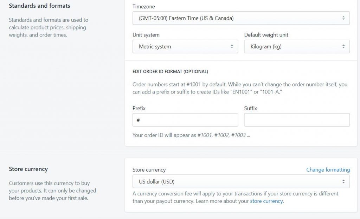The image size is (360, 219).
Task: Click the Unit system dropdown arrows icon
Action: click(232, 46)
